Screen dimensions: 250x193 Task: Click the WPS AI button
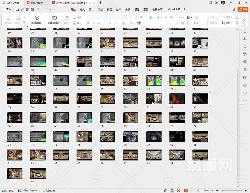174,10
